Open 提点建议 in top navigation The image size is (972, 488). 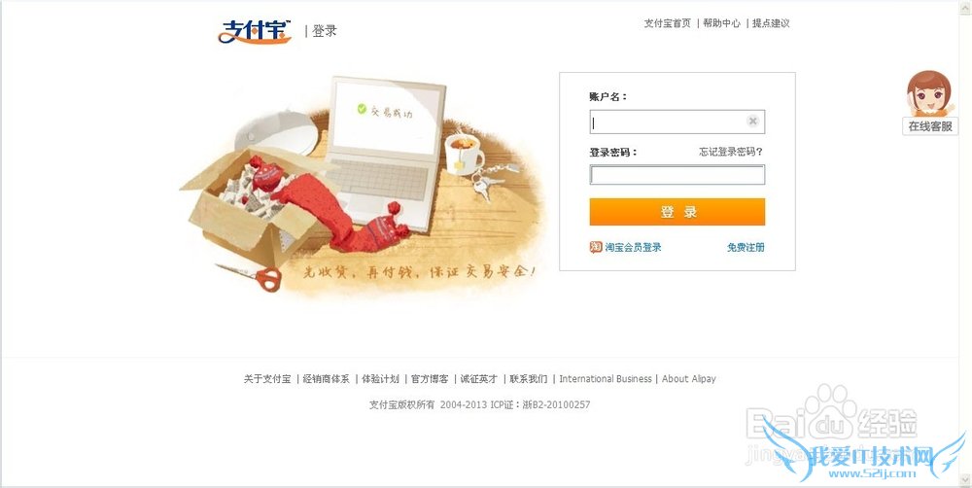[x=771, y=23]
